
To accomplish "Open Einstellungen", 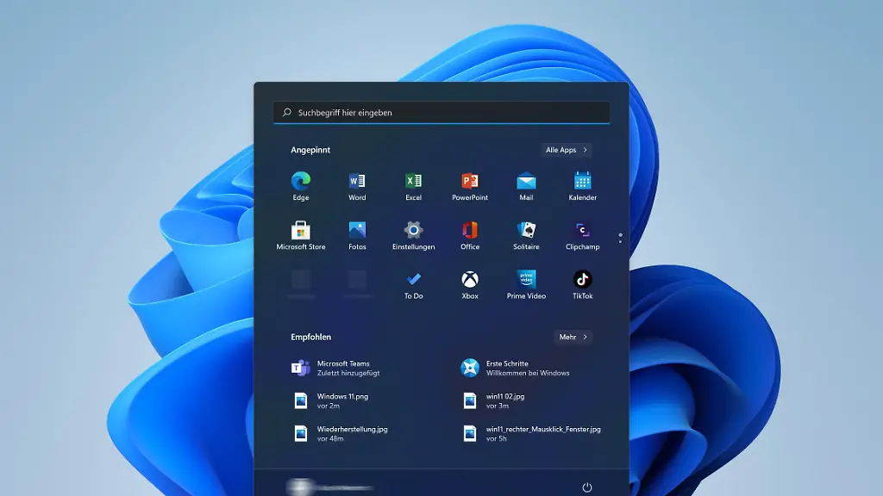I will 413,232.
